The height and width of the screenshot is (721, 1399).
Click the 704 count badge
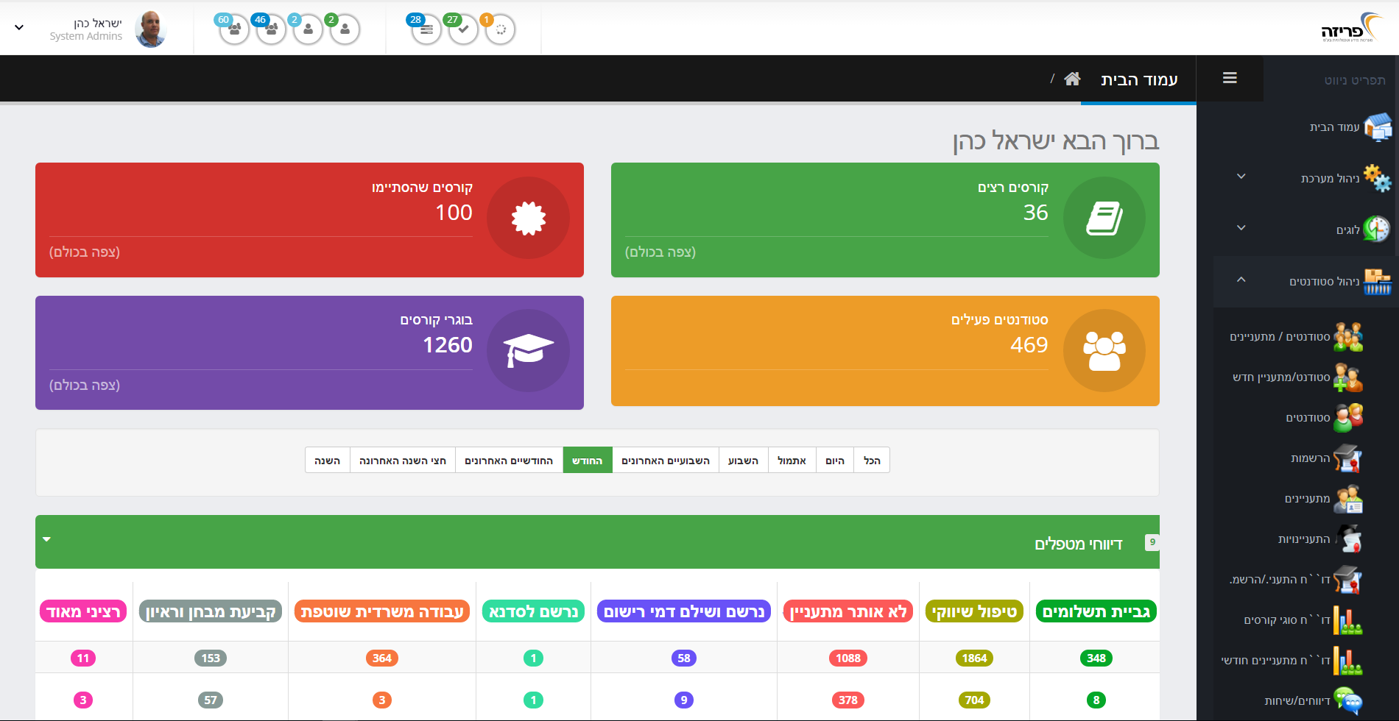[974, 700]
